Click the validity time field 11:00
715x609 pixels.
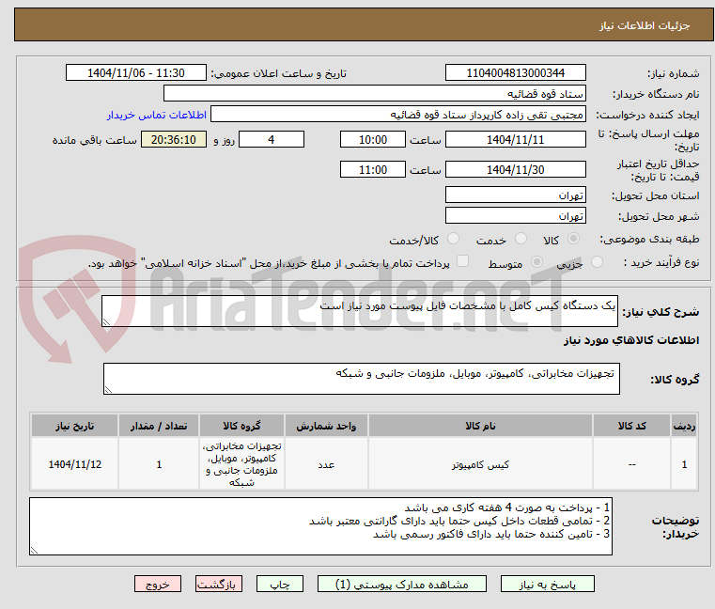pos(373,169)
